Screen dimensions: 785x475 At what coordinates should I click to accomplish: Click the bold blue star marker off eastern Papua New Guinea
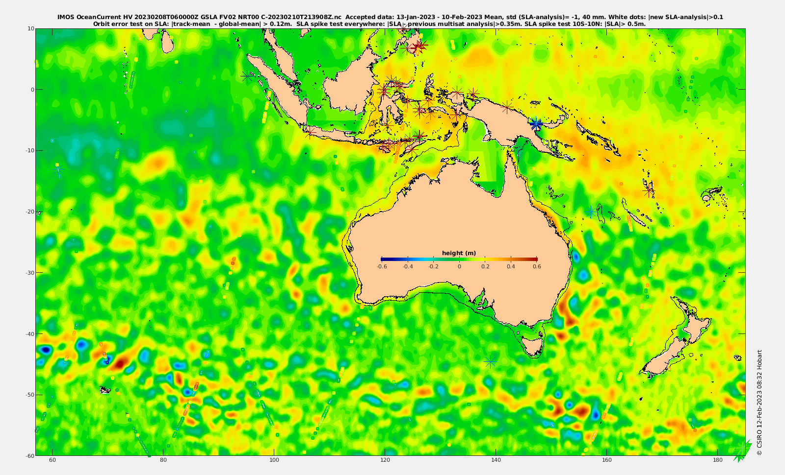point(536,124)
